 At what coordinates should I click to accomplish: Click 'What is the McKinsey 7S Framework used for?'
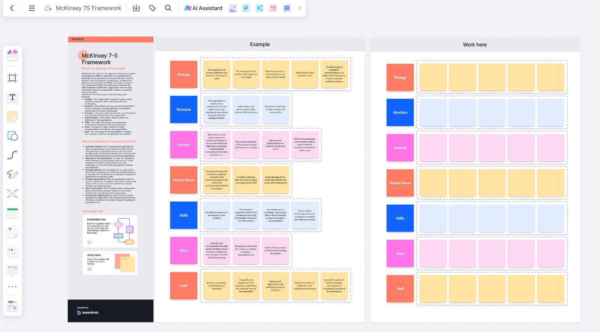tap(109, 141)
